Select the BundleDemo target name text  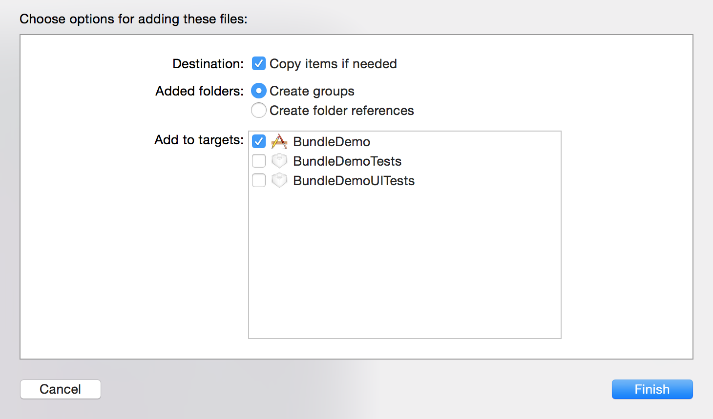332,142
